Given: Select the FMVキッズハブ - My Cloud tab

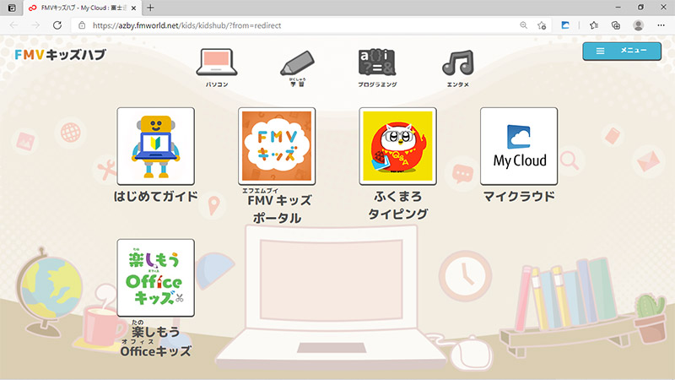Looking at the screenshot, I should coord(82,8).
